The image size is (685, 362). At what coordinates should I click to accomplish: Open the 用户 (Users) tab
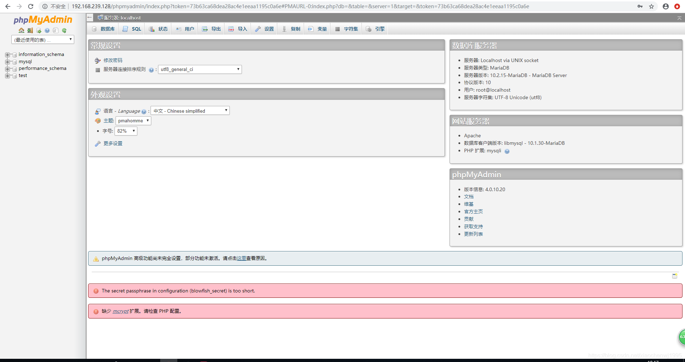(x=185, y=29)
